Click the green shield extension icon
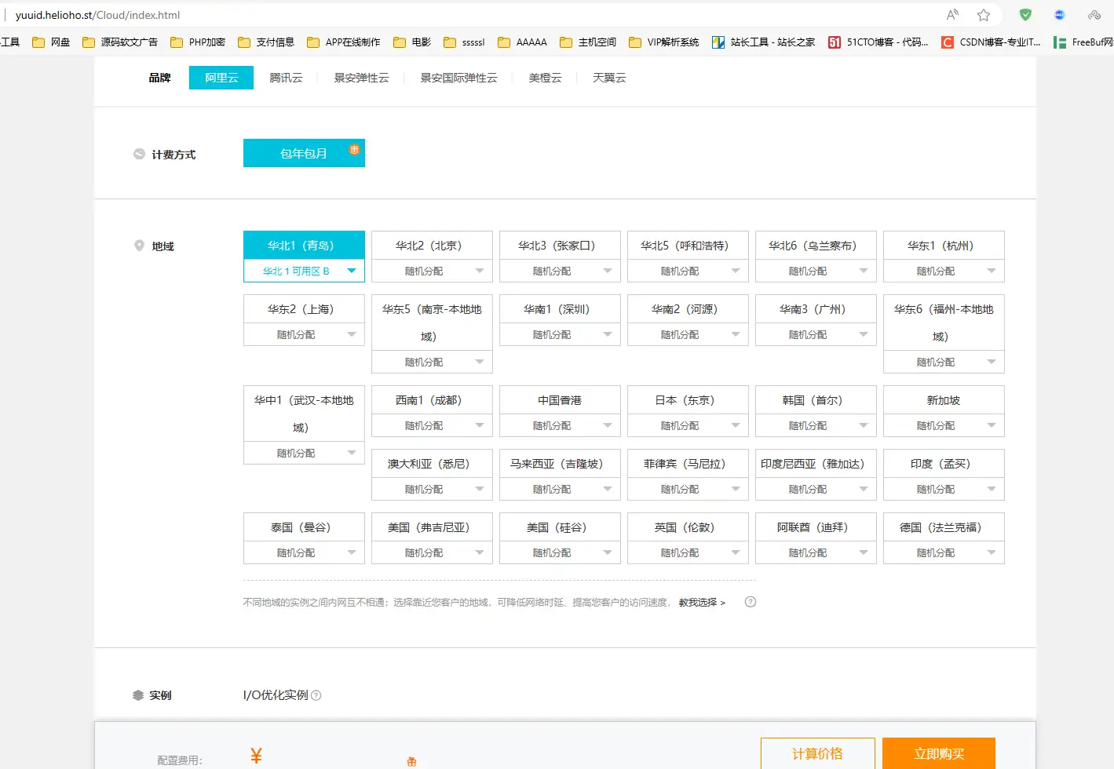Screen dimensions: 1114x769 (x=1025, y=15)
